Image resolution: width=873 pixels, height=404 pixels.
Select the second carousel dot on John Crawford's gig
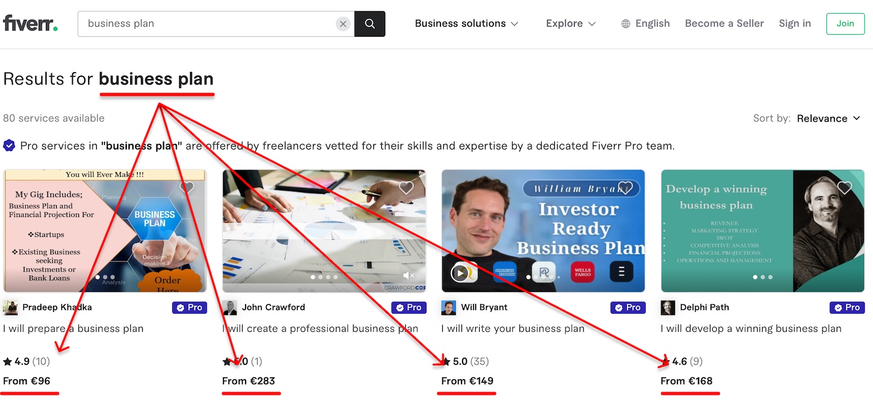(320, 277)
